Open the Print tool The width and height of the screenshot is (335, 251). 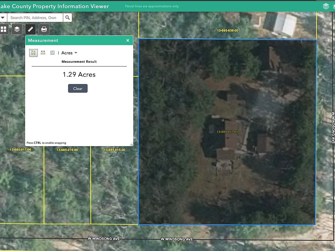44,29
